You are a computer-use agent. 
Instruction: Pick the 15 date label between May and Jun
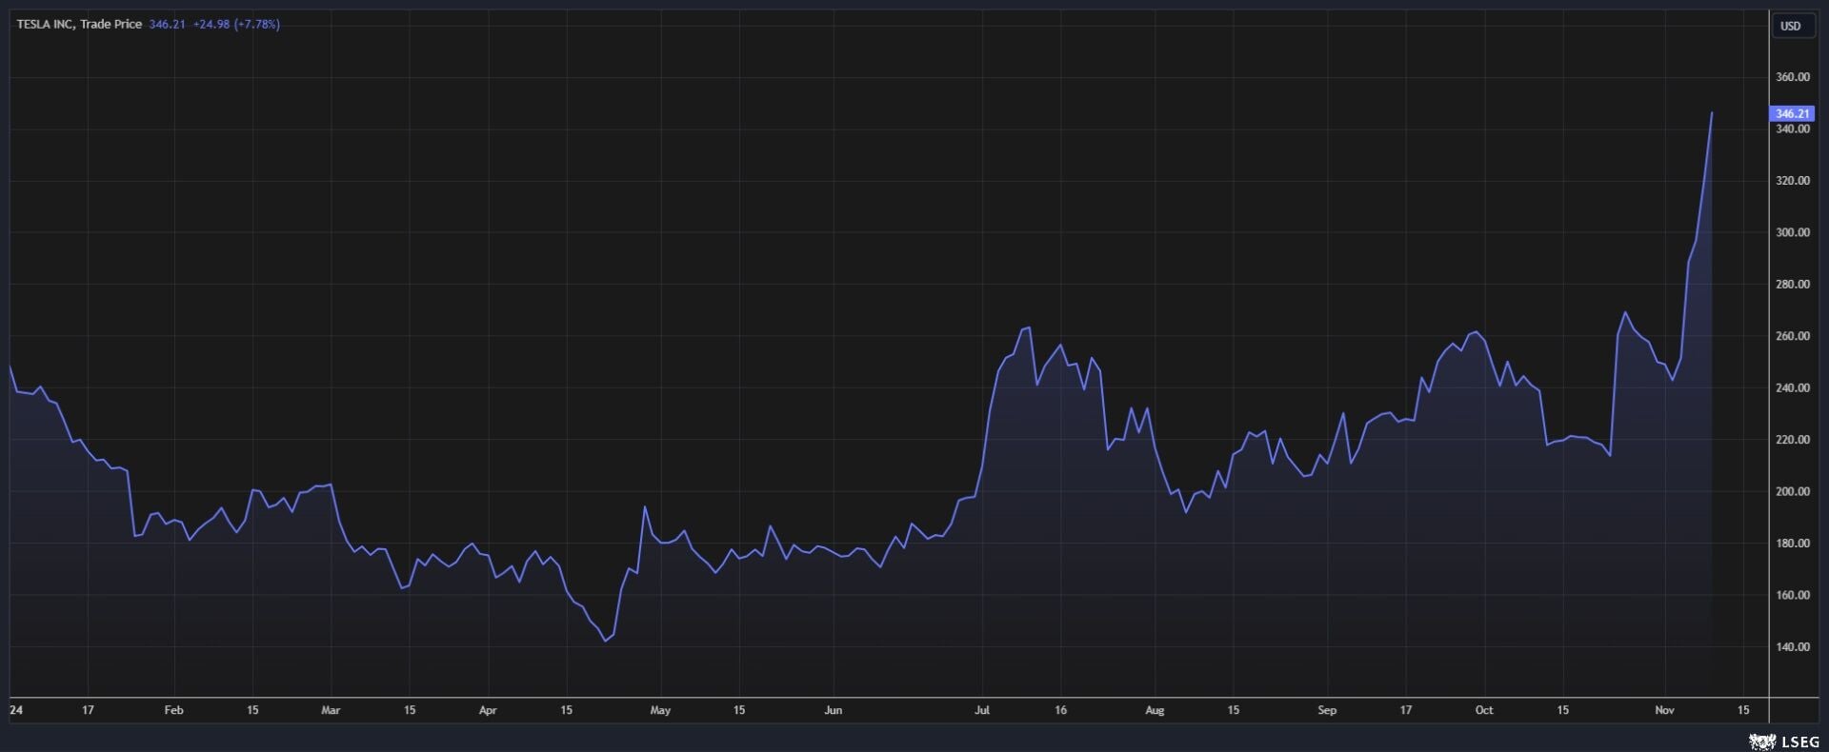coord(739,710)
